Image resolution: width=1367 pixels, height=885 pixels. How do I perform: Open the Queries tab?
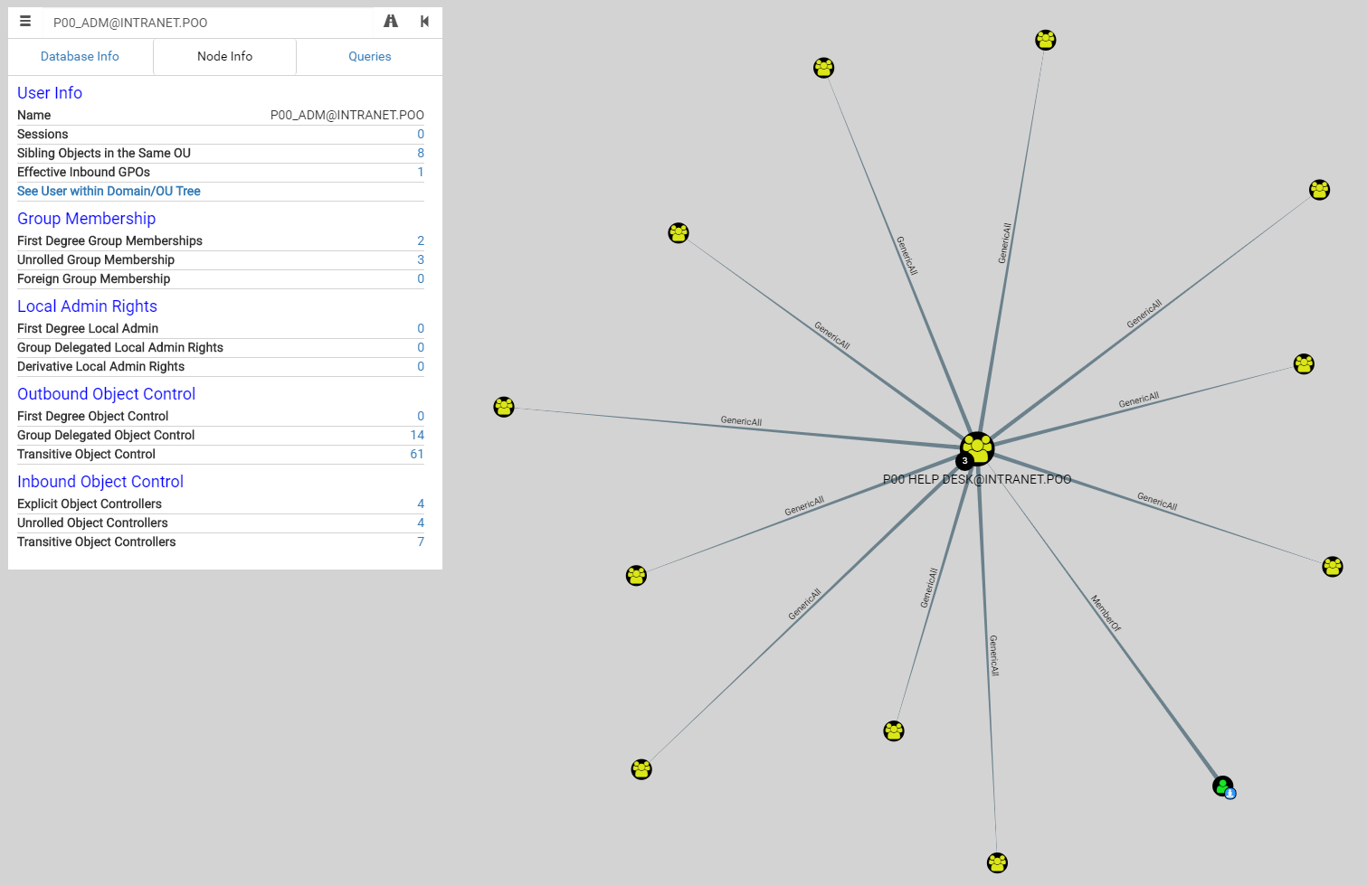click(x=369, y=56)
